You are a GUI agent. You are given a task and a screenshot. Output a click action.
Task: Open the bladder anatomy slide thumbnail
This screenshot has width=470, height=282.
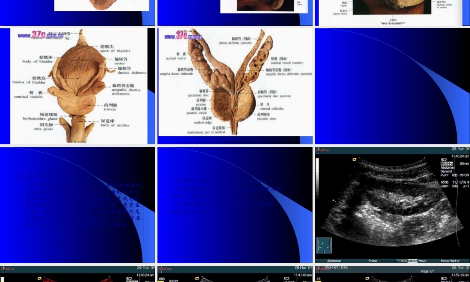[78, 86]
